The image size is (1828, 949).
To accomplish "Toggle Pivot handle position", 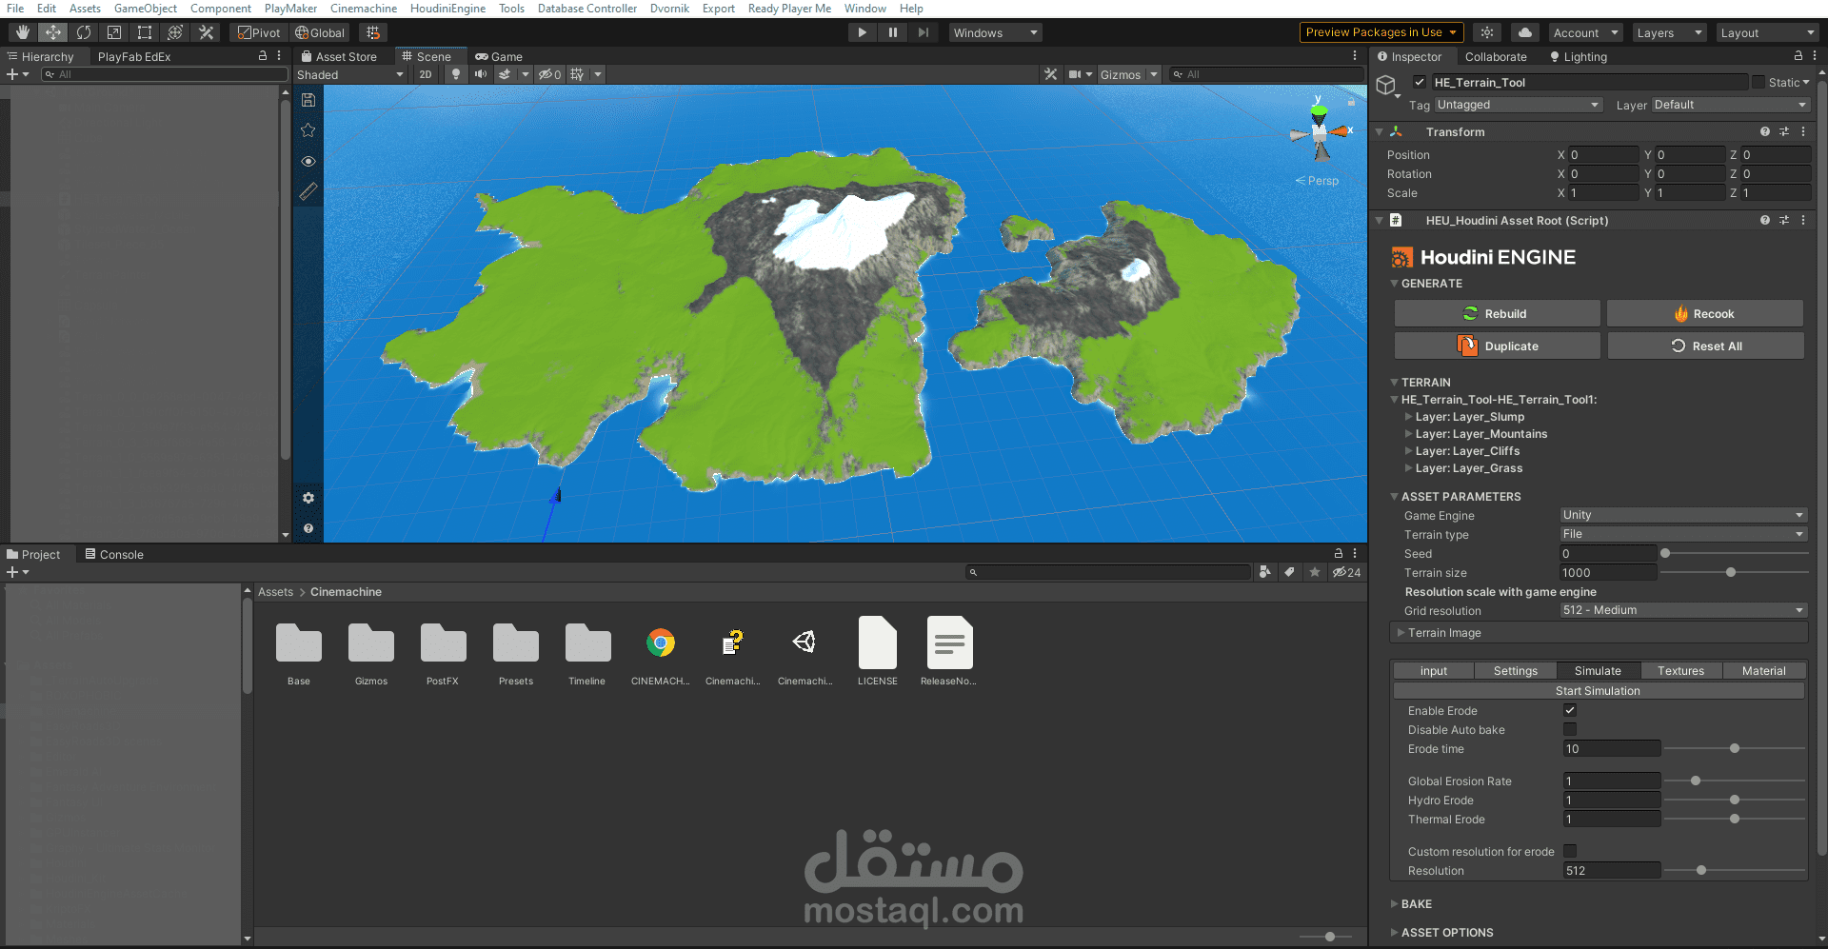I will pyautogui.click(x=259, y=32).
